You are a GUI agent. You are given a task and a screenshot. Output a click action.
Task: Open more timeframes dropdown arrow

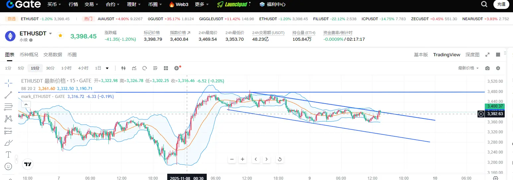(107, 68)
